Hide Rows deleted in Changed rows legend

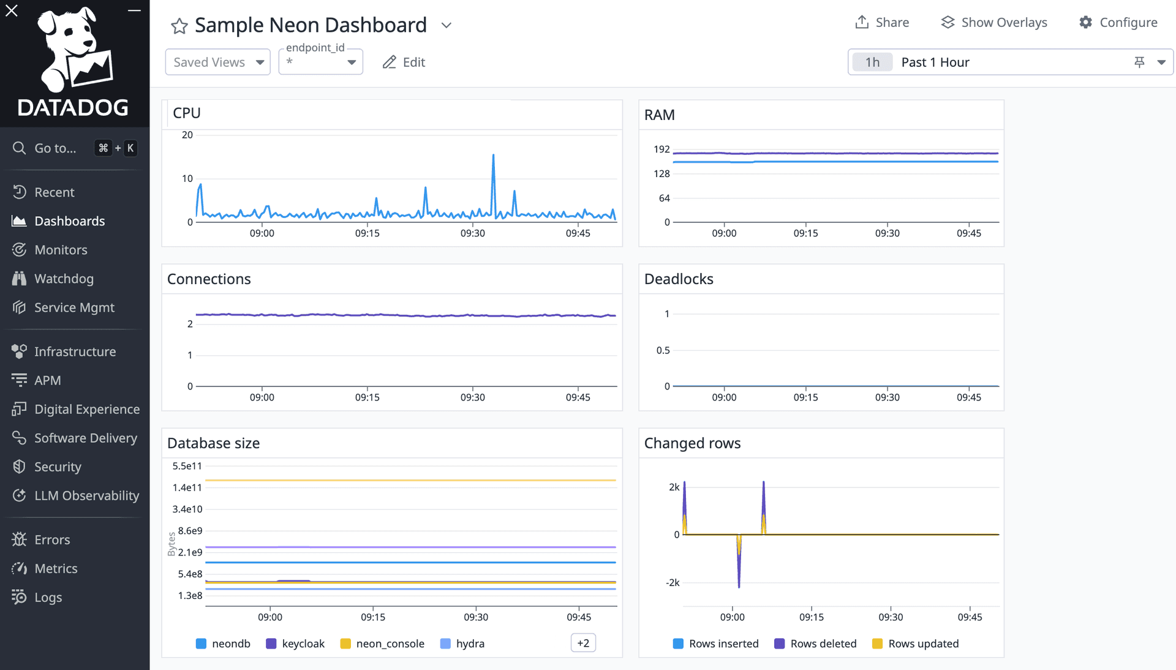823,644
